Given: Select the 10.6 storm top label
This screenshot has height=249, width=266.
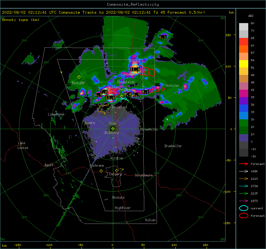Looking at the screenshot, I should point(110,98).
